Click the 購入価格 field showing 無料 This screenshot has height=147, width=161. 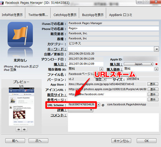pyautogui.click(x=139, y=69)
